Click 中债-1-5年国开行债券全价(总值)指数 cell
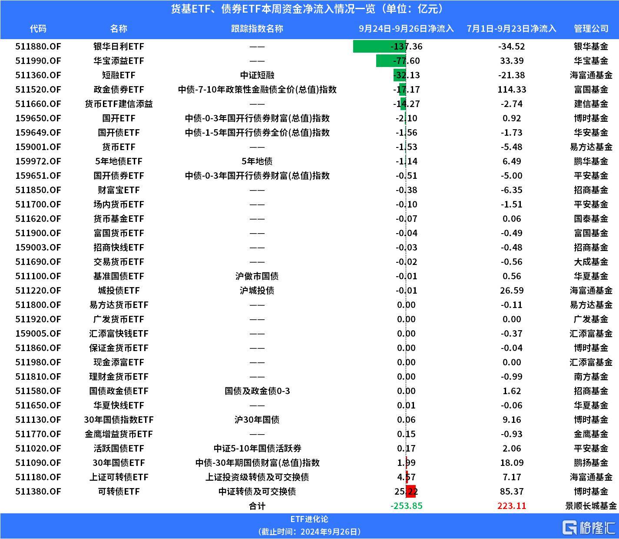The image size is (619, 539). (257, 133)
